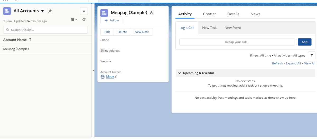This screenshot has height=140, width=317.
Task: Click the Meupag (Sample) record title
Action: point(129,13)
